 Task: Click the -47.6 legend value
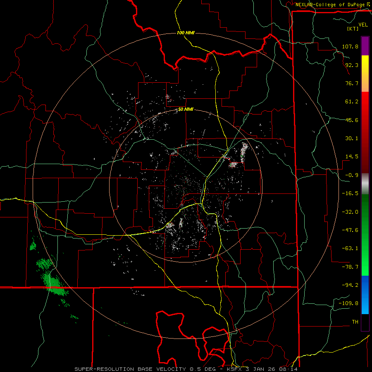pyautogui.click(x=350, y=230)
